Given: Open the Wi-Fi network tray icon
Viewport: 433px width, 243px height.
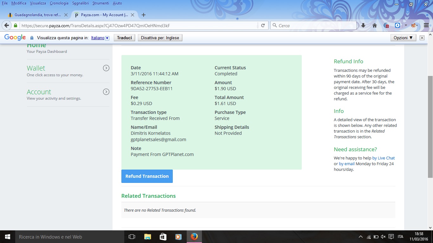Looking at the screenshot, I should 369,237.
